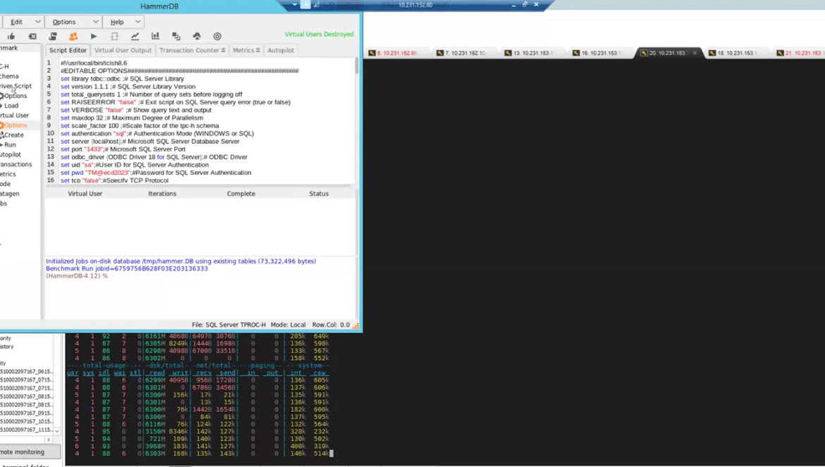Click the transaction counter line-chart icon
825x467 pixels.
point(135,36)
